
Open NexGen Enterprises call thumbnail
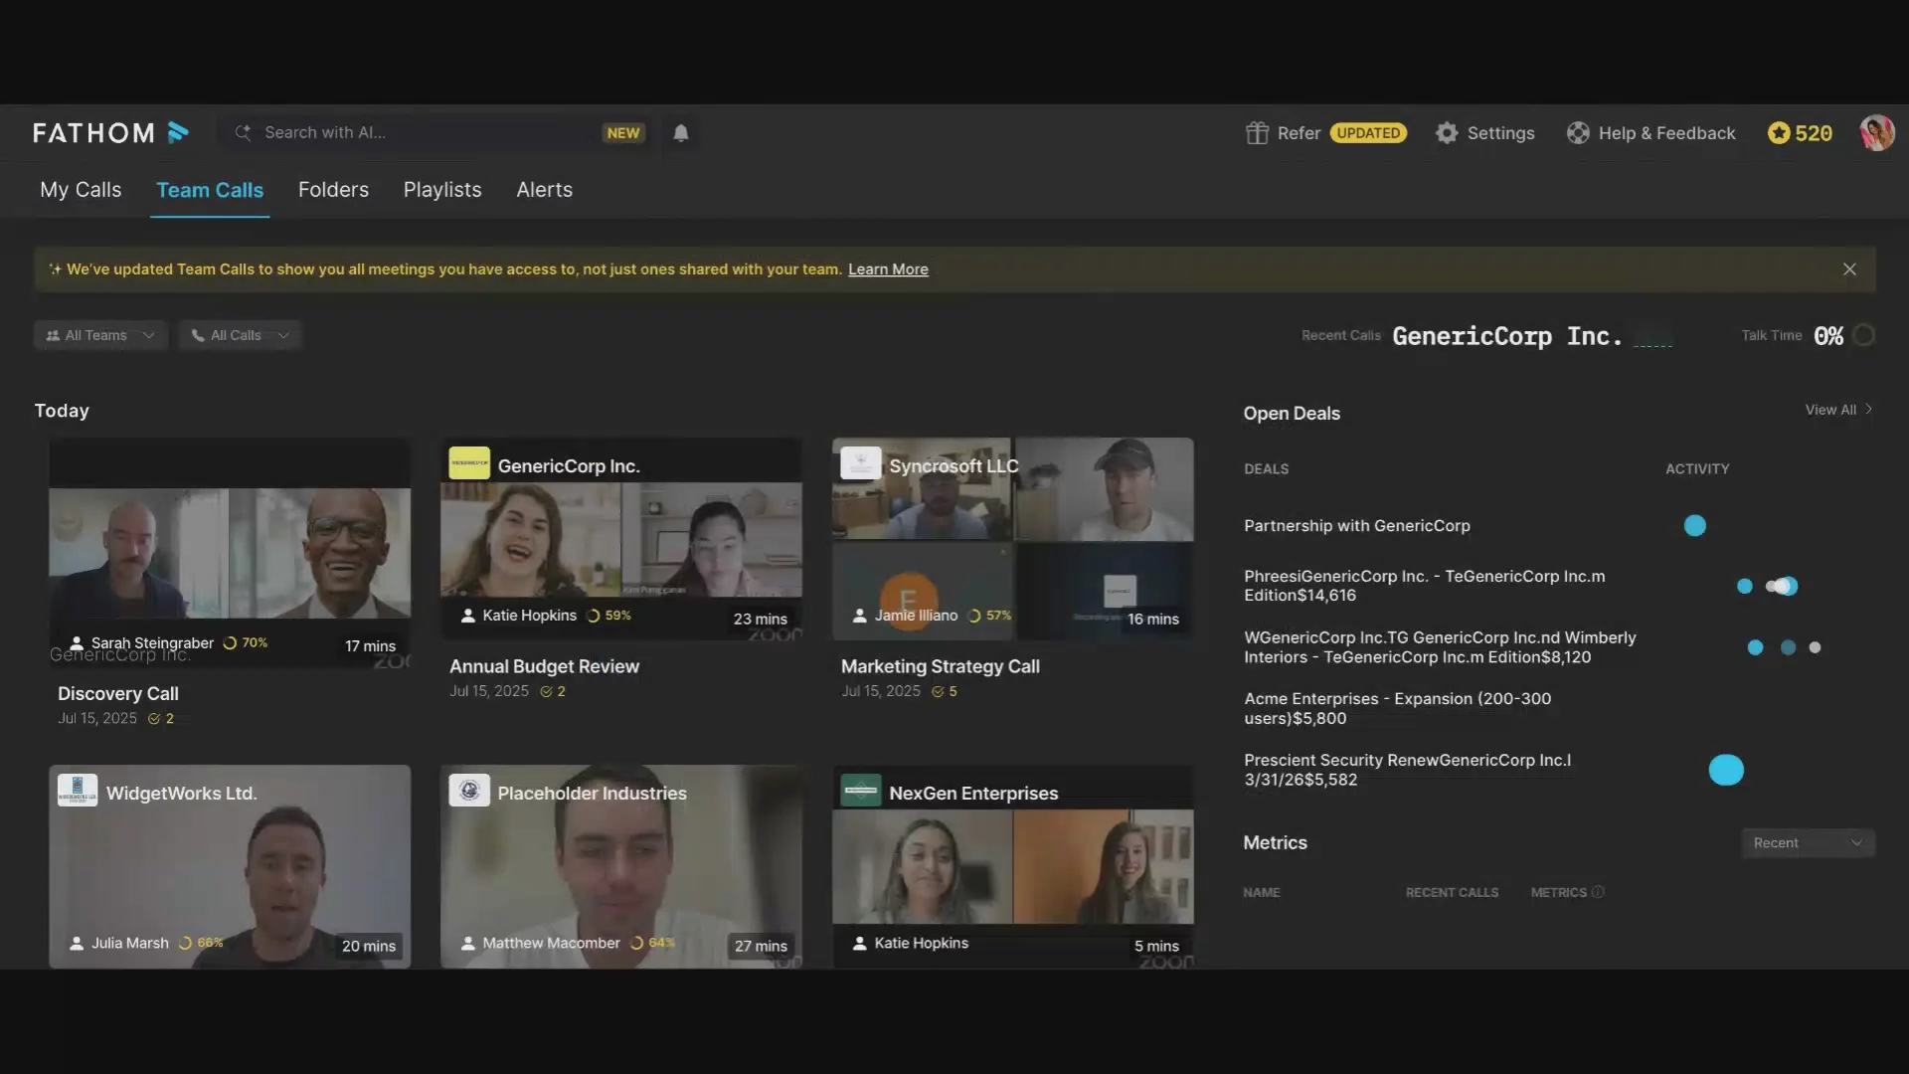pos(1013,866)
